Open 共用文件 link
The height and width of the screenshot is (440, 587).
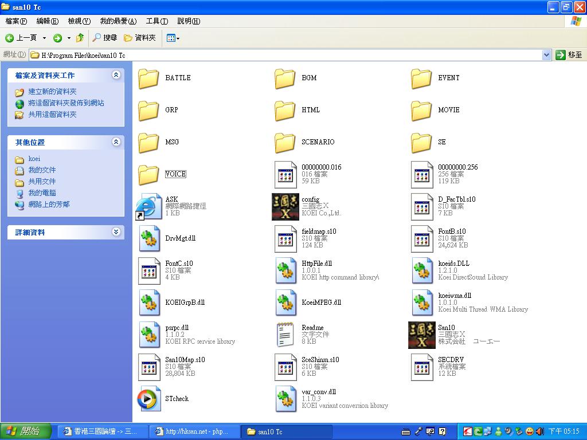42,182
